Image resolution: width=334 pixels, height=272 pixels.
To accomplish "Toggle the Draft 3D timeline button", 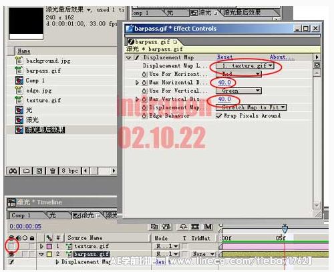I will [x=166, y=227].
